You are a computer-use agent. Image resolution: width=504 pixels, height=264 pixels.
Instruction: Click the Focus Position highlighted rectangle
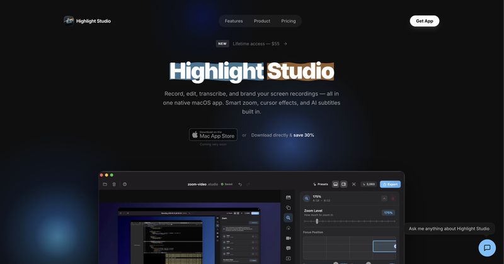tap(384, 246)
